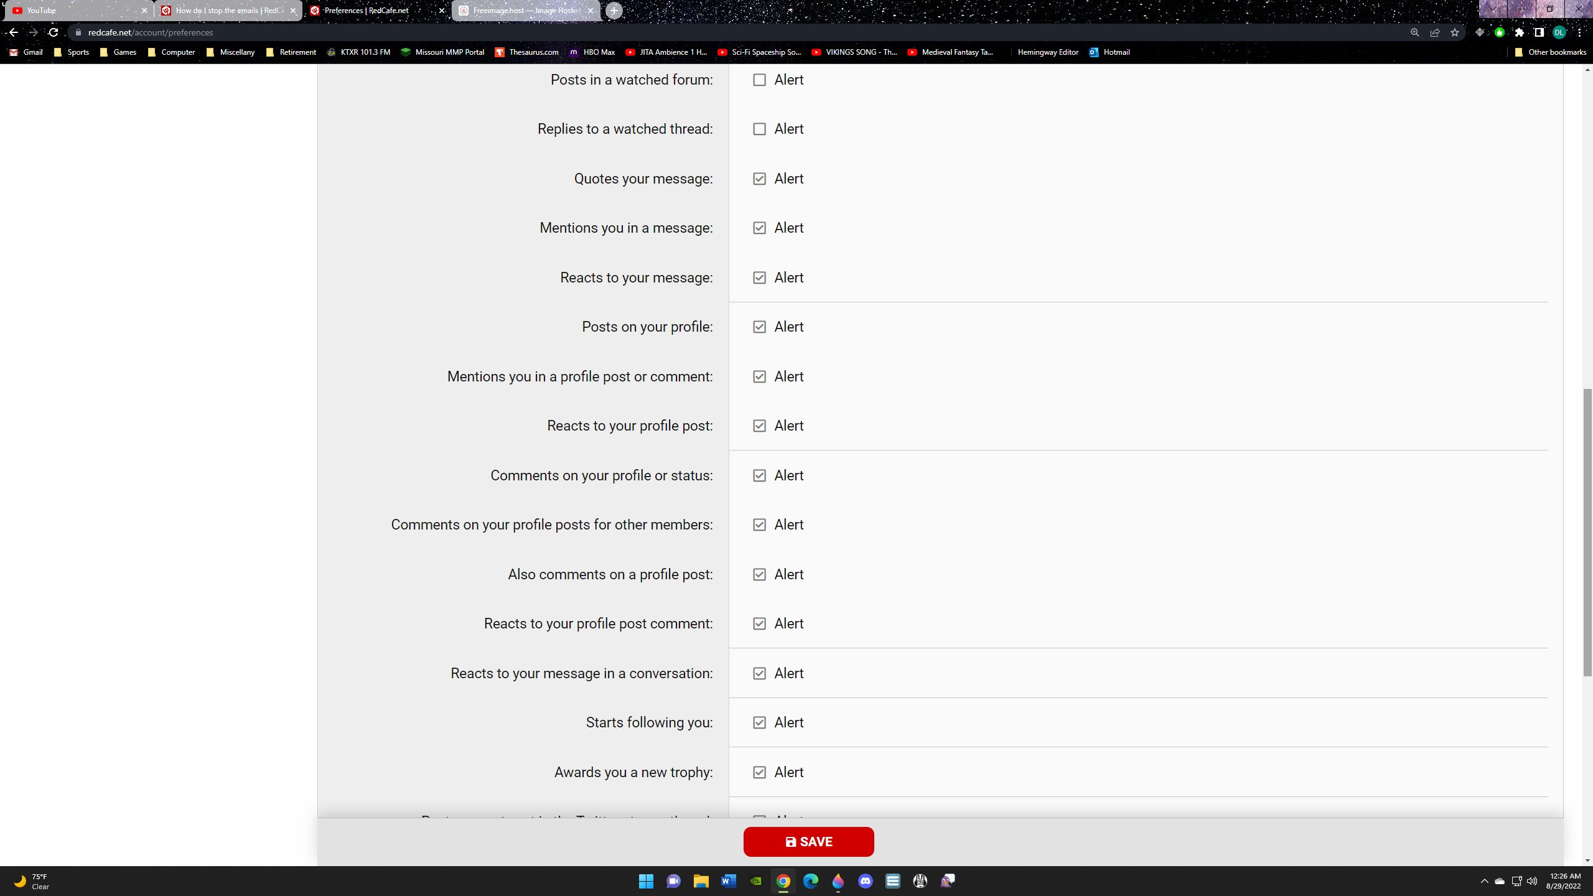Uncheck Alert for Quotes your message
The image size is (1593, 896).
click(759, 179)
